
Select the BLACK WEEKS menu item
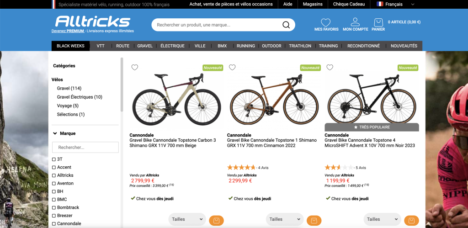pyautogui.click(x=70, y=46)
